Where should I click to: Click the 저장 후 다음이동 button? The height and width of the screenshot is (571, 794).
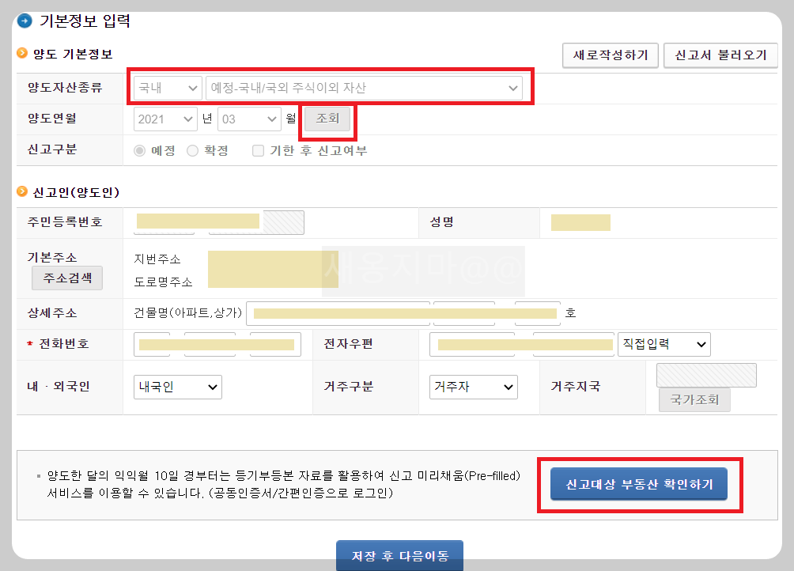399,556
